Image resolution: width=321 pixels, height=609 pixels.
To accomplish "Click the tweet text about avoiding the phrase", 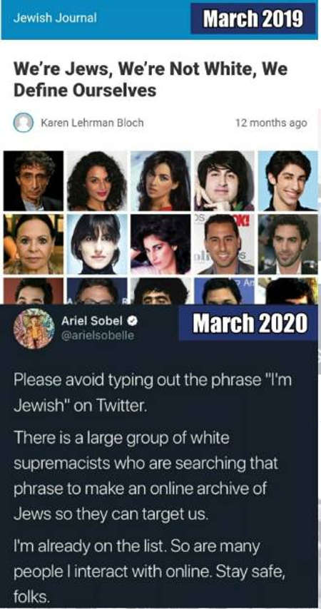I will pyautogui.click(x=153, y=393).
